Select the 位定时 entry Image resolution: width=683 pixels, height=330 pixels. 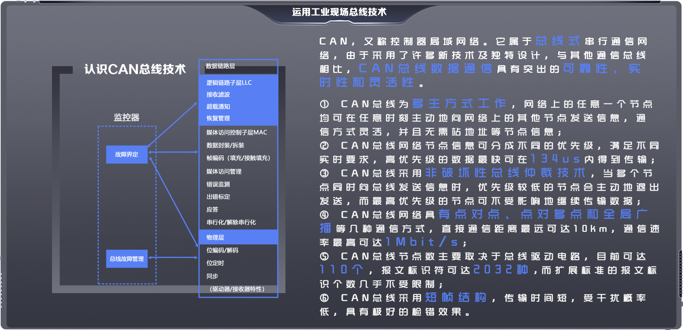pyautogui.click(x=215, y=263)
